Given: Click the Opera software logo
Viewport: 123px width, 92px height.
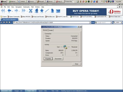Looking at the screenshot, I should 115,12.
